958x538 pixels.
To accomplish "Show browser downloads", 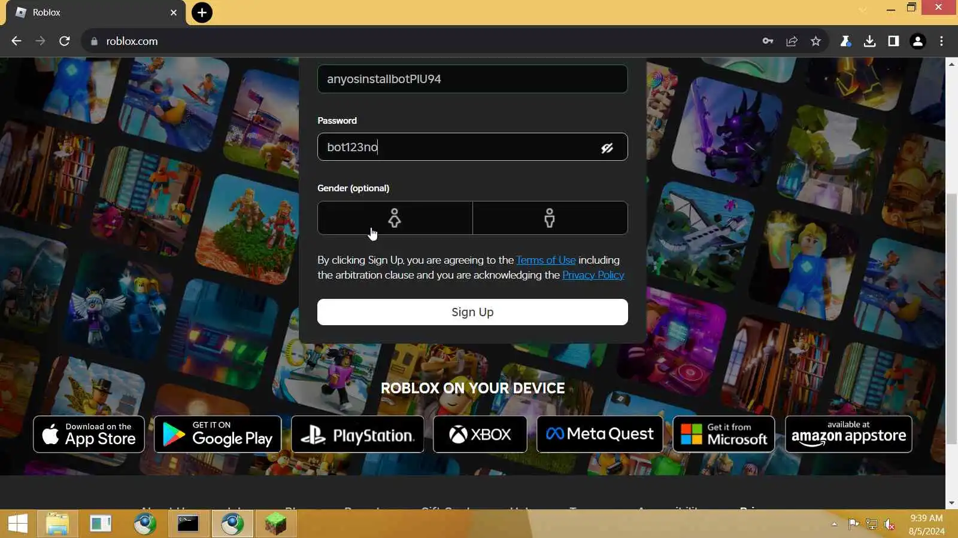I will pos(869,41).
